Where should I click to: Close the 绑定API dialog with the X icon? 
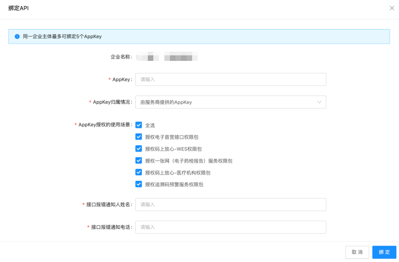point(392,8)
